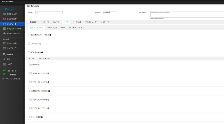
Task: Enable the ビデオの長さ checkbox
Action: 29,52
